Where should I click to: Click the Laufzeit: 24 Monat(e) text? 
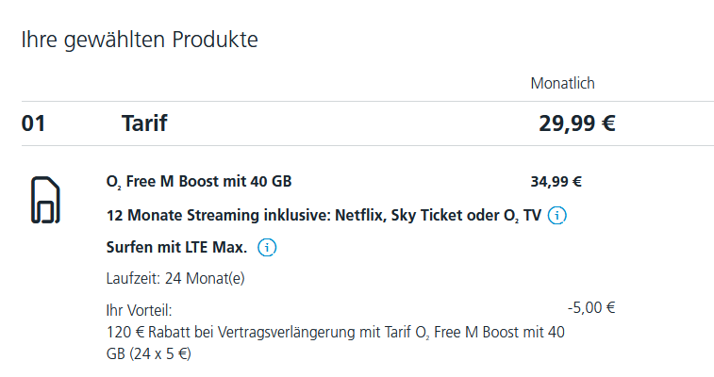175,278
